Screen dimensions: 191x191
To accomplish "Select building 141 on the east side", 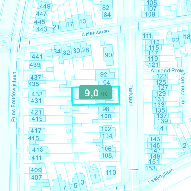I will click(162, 128).
